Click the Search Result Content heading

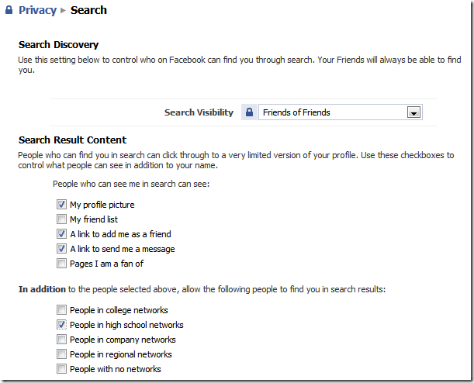click(72, 140)
